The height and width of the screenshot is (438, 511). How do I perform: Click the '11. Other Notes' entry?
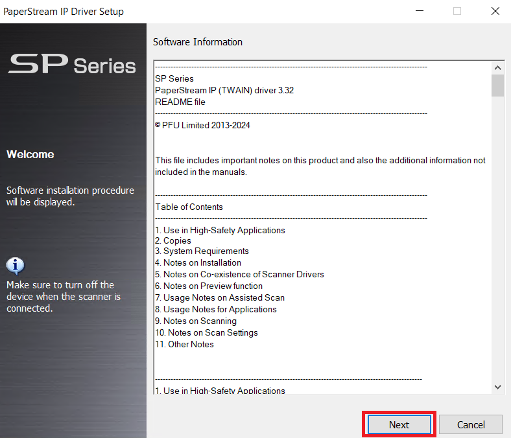pyautogui.click(x=184, y=345)
